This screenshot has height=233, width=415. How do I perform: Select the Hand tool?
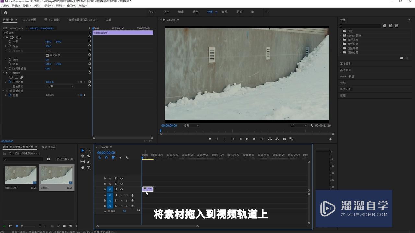coord(83,168)
